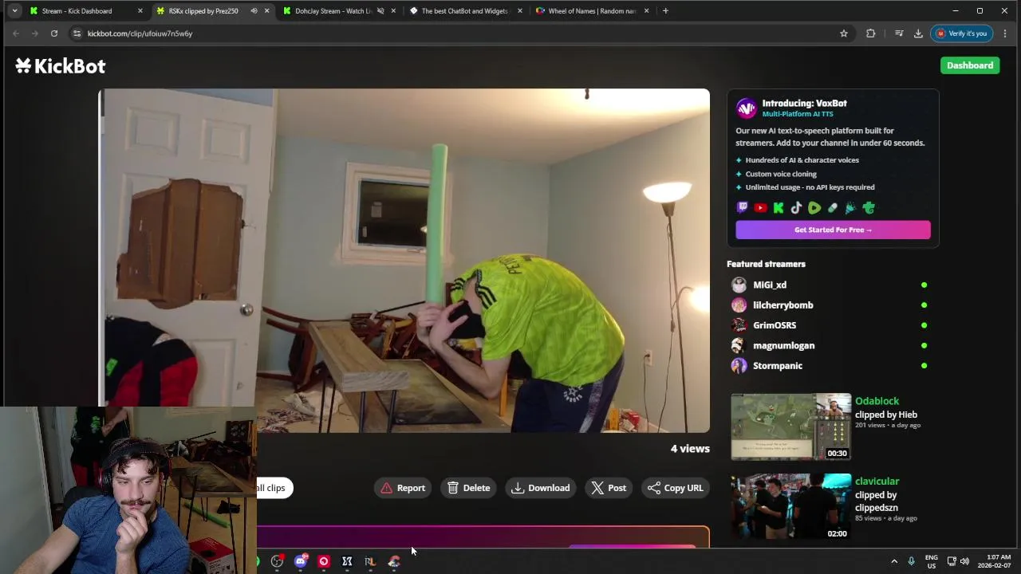Click the YouTube platform icon

(x=760, y=208)
